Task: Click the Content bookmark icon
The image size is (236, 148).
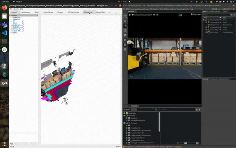Action: pos(156,110)
